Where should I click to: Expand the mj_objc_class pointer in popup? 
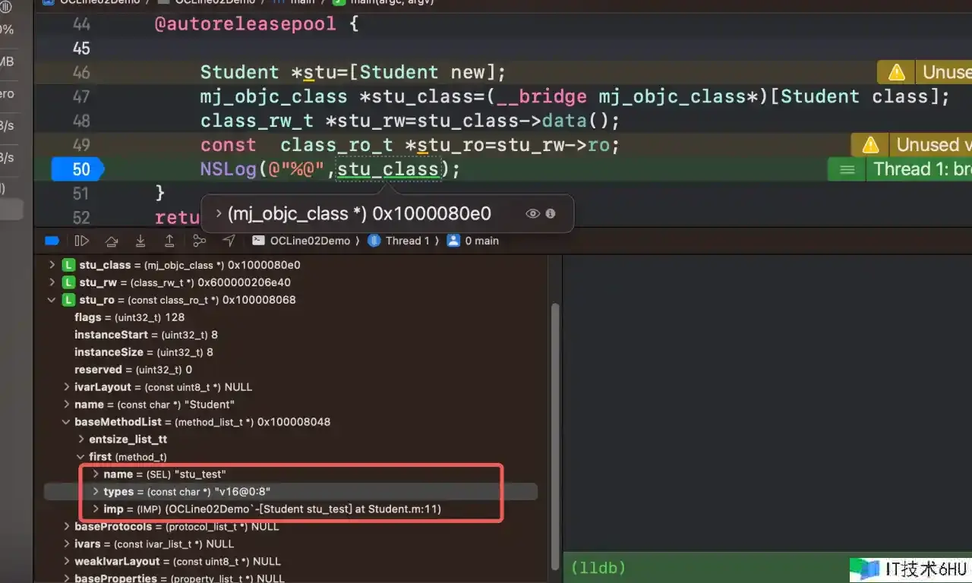(x=219, y=214)
